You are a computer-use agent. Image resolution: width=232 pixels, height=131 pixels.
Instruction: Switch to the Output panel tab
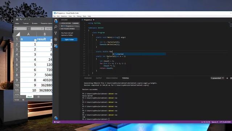(99, 78)
